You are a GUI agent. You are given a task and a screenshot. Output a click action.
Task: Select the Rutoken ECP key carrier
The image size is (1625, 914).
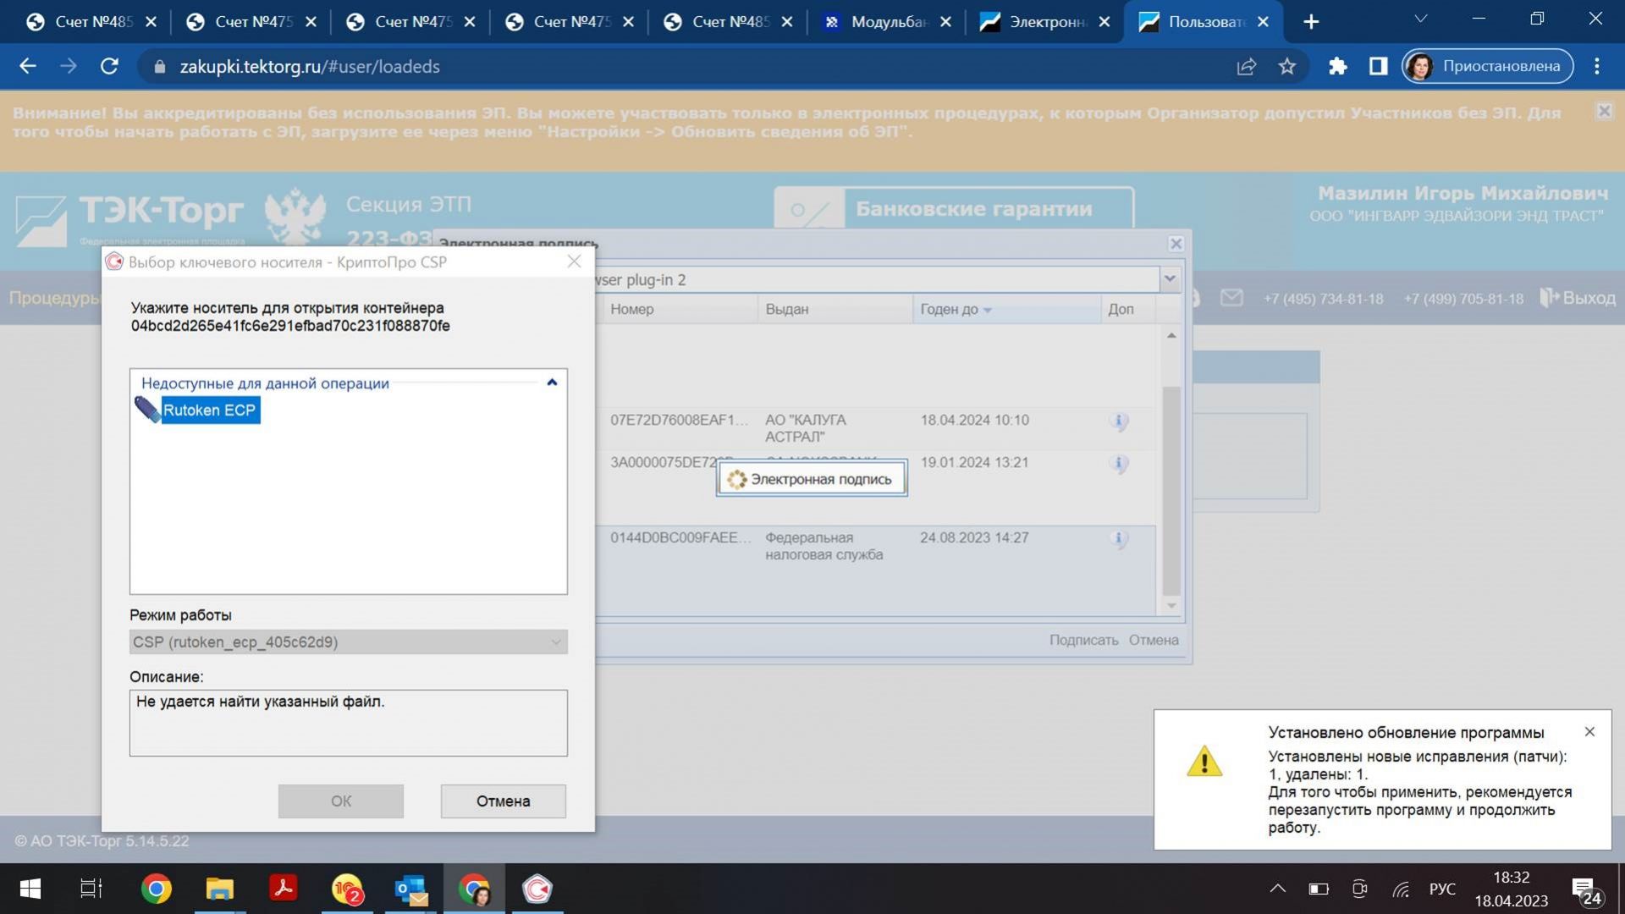197,410
